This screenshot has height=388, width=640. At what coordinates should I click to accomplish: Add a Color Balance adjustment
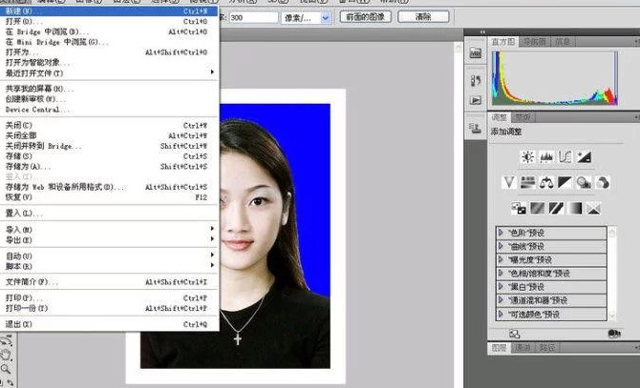pyautogui.click(x=546, y=182)
